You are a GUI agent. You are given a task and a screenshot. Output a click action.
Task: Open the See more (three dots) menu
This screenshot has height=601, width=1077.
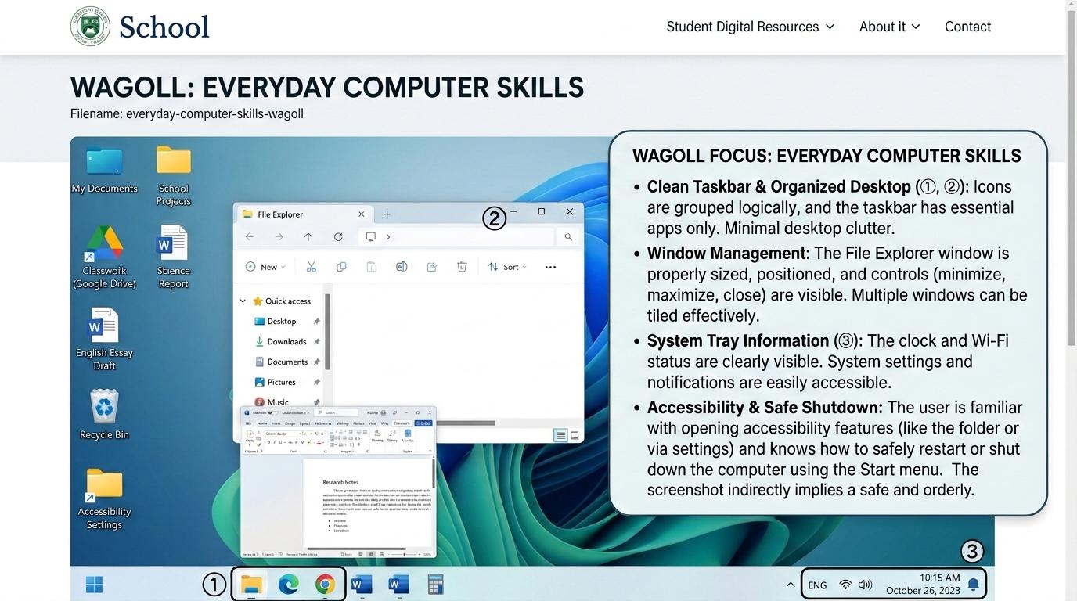click(550, 267)
